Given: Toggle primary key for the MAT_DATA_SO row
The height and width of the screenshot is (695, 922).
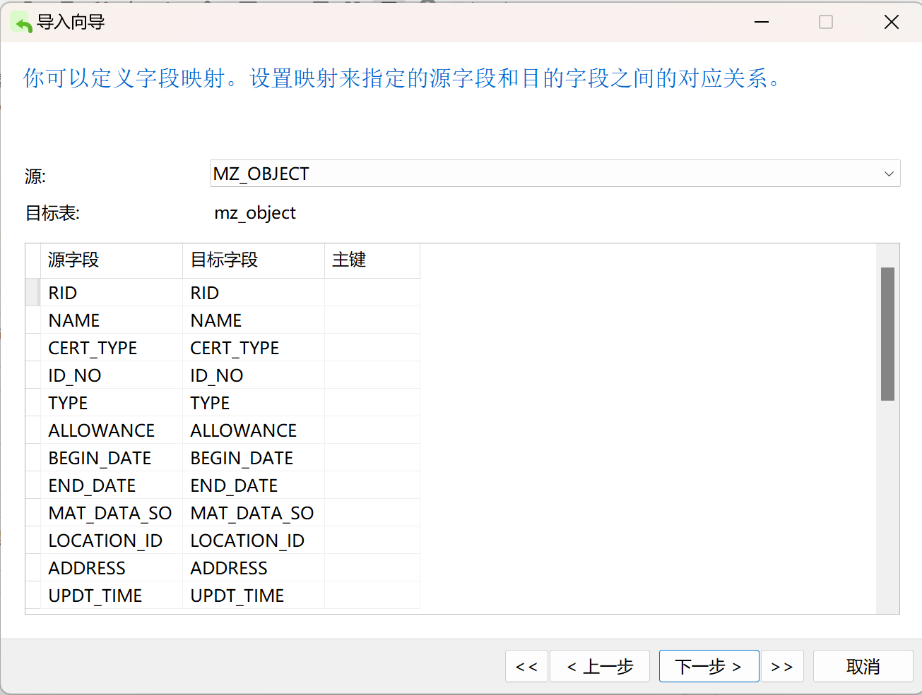Looking at the screenshot, I should (x=372, y=513).
